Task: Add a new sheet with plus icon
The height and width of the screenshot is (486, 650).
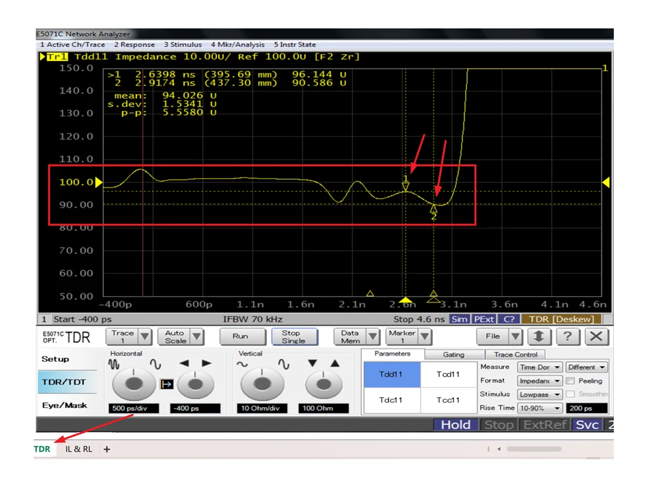Action: 107,449
